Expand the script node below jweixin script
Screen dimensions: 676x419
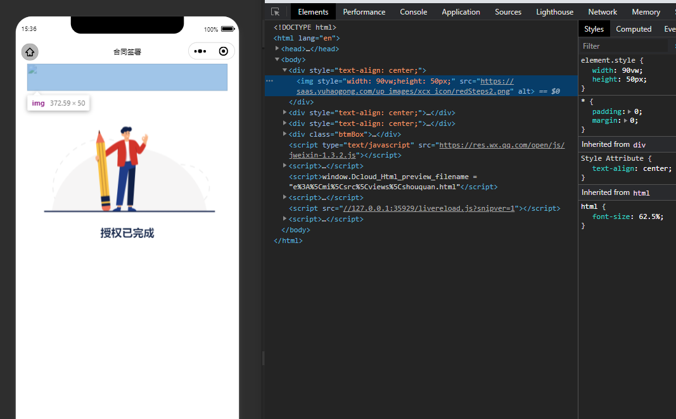click(x=285, y=165)
